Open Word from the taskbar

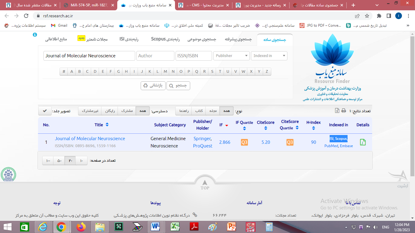pos(156,227)
